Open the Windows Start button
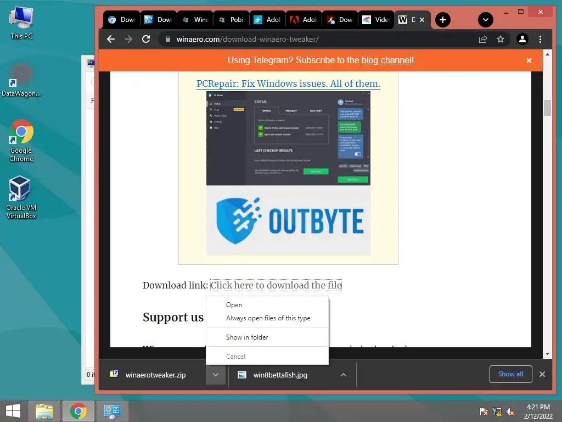 13,411
